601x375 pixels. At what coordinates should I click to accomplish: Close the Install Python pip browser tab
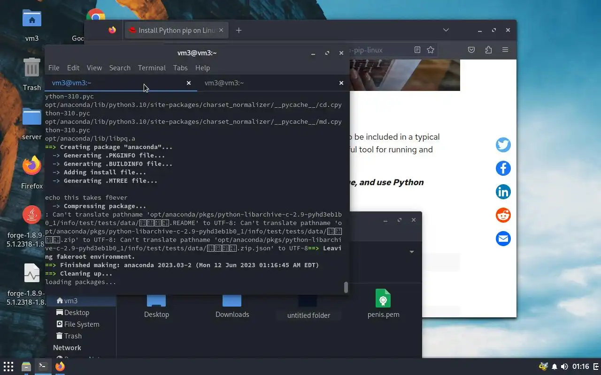tap(221, 30)
